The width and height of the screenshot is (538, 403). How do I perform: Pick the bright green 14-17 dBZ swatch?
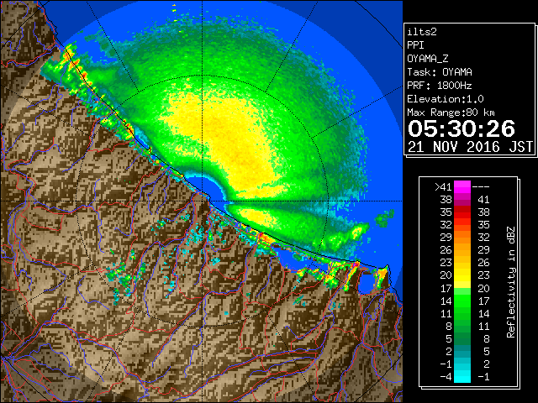462,301
